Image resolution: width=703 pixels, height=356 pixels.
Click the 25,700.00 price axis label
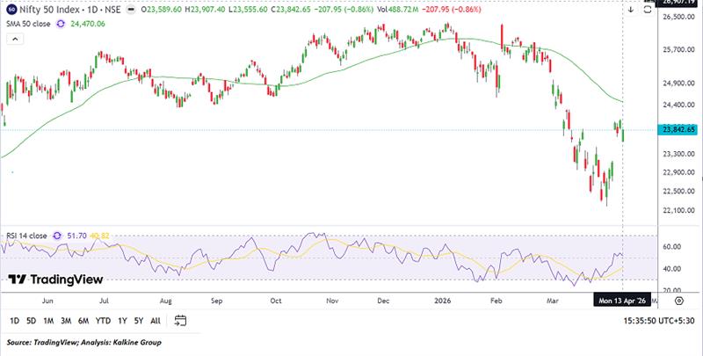[678, 49]
